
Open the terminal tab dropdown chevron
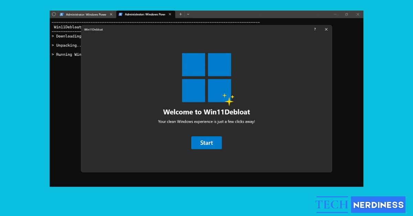click(x=188, y=14)
